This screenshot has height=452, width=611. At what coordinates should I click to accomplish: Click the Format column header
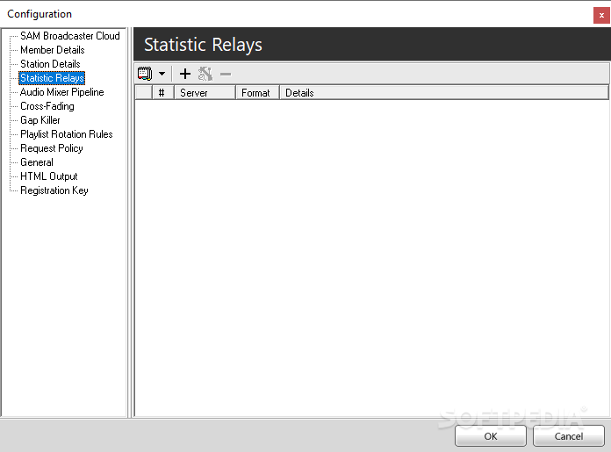(257, 93)
